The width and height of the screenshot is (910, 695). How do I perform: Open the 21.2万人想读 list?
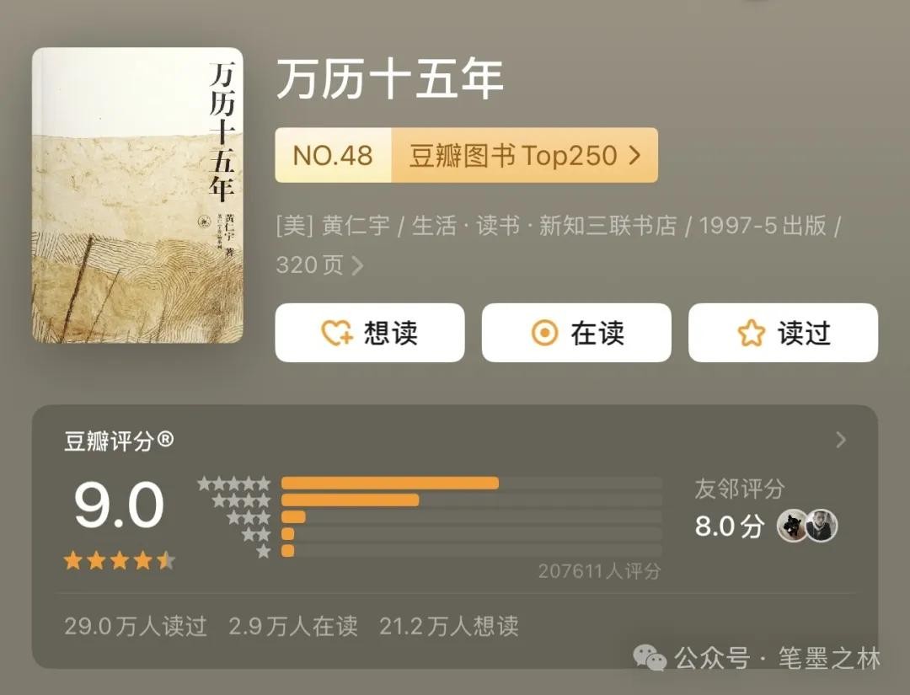(x=448, y=627)
